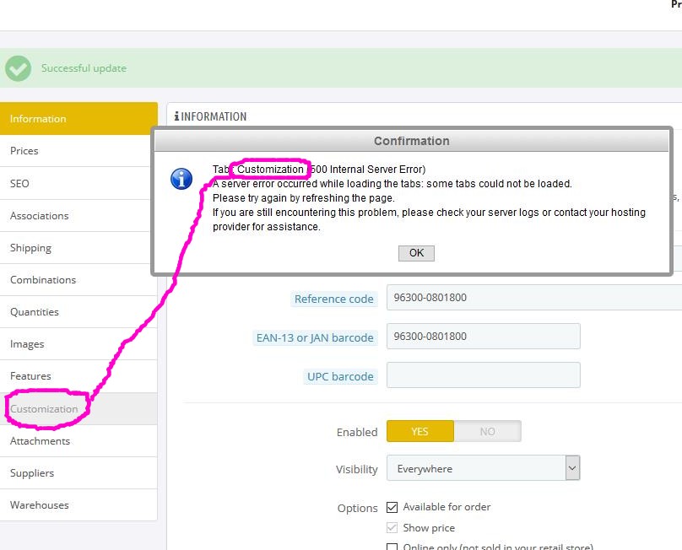This screenshot has width=682, height=550.
Task: Click the Reference code input field
Action: coord(533,298)
